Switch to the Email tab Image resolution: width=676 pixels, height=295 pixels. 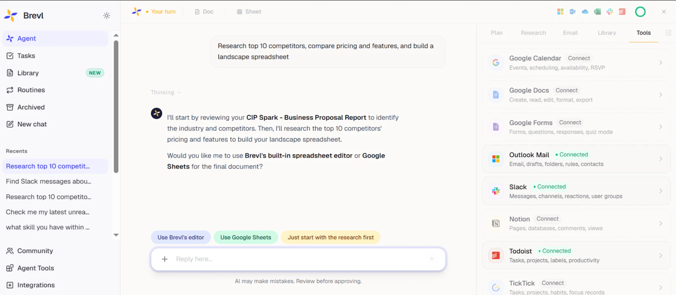[x=570, y=33]
